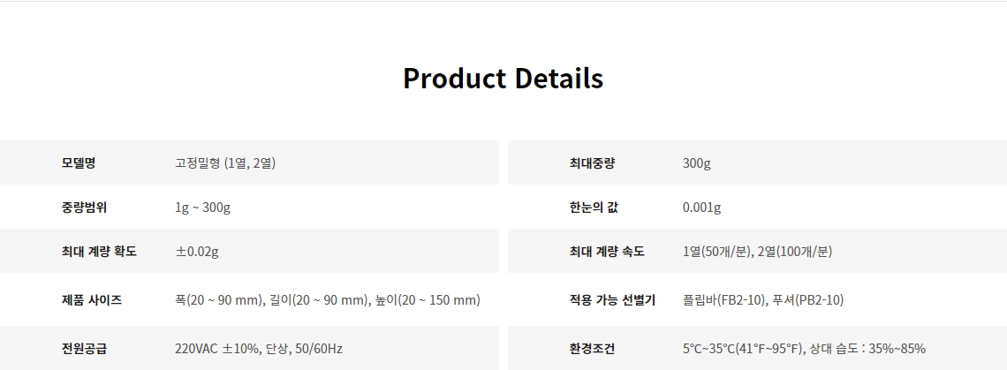The height and width of the screenshot is (370, 1007).
Task: Click the 300g maximum weight value
Action: (697, 163)
